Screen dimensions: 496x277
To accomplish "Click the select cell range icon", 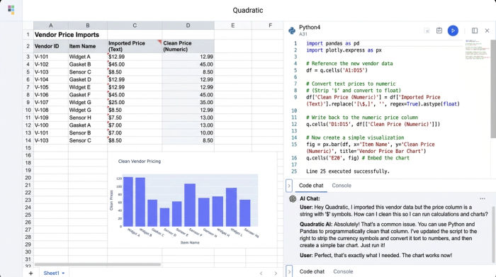I will [427, 30].
